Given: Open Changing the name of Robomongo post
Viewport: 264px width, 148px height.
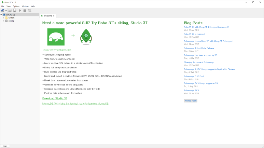Looking at the screenshot, I should [199, 62].
